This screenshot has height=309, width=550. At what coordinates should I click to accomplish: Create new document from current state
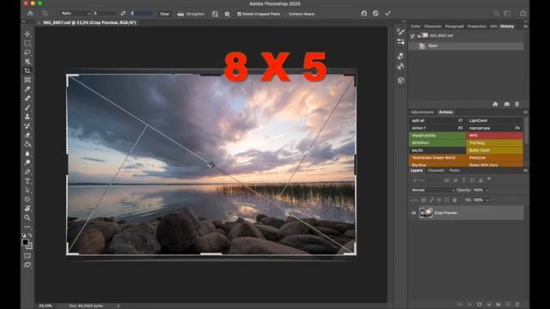pyautogui.click(x=495, y=104)
